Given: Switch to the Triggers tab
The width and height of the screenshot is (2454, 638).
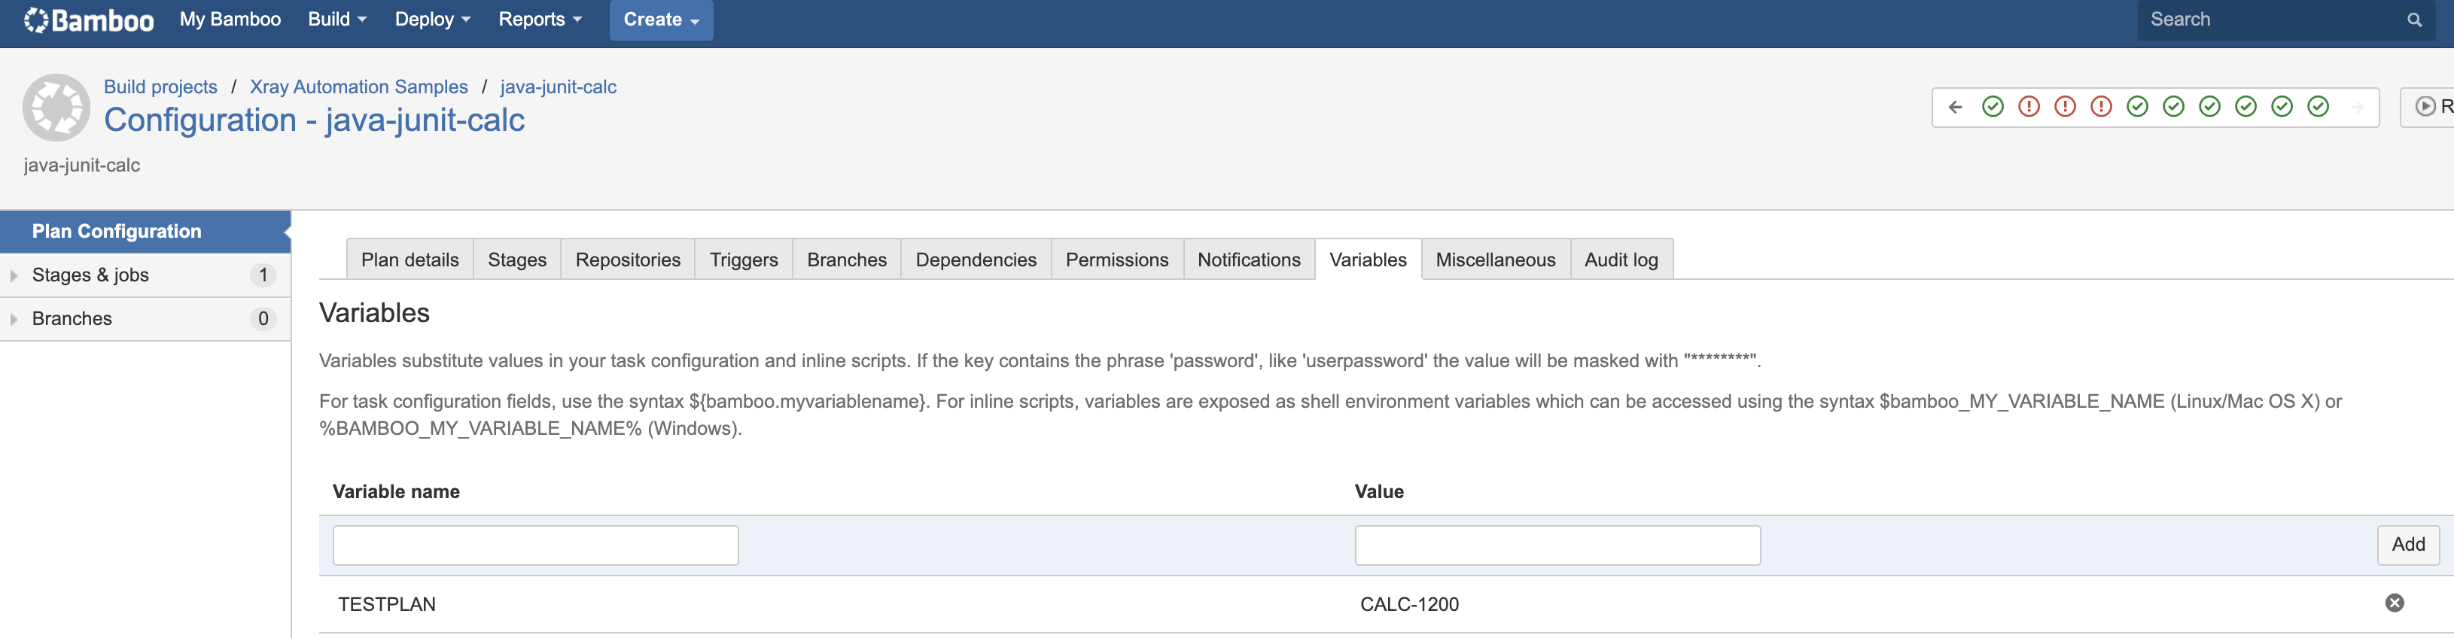Looking at the screenshot, I should [743, 259].
